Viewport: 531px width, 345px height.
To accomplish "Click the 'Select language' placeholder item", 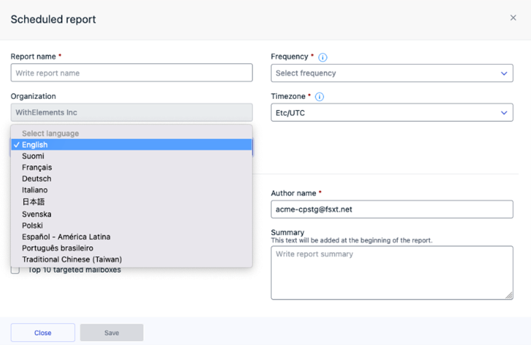I will (131, 133).
